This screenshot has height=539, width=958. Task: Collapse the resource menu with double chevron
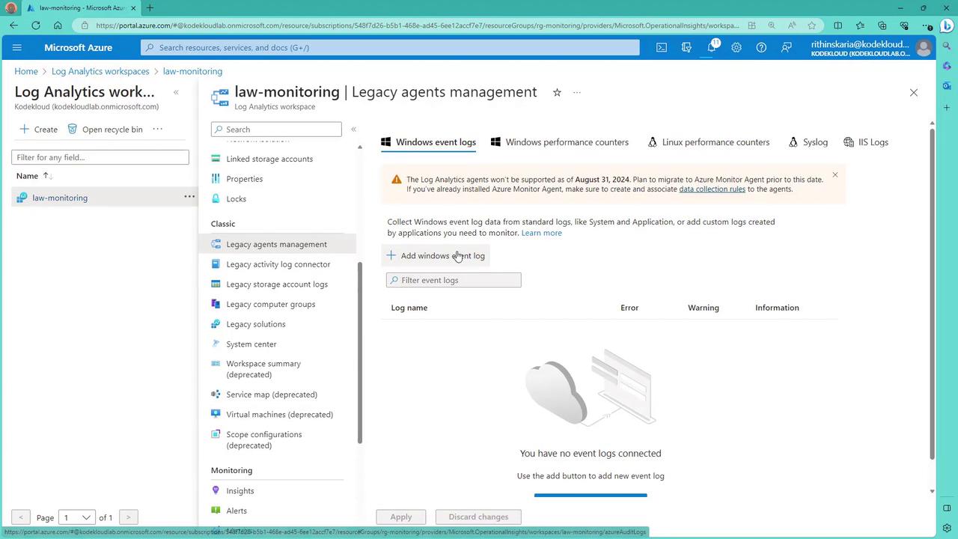[x=353, y=129]
